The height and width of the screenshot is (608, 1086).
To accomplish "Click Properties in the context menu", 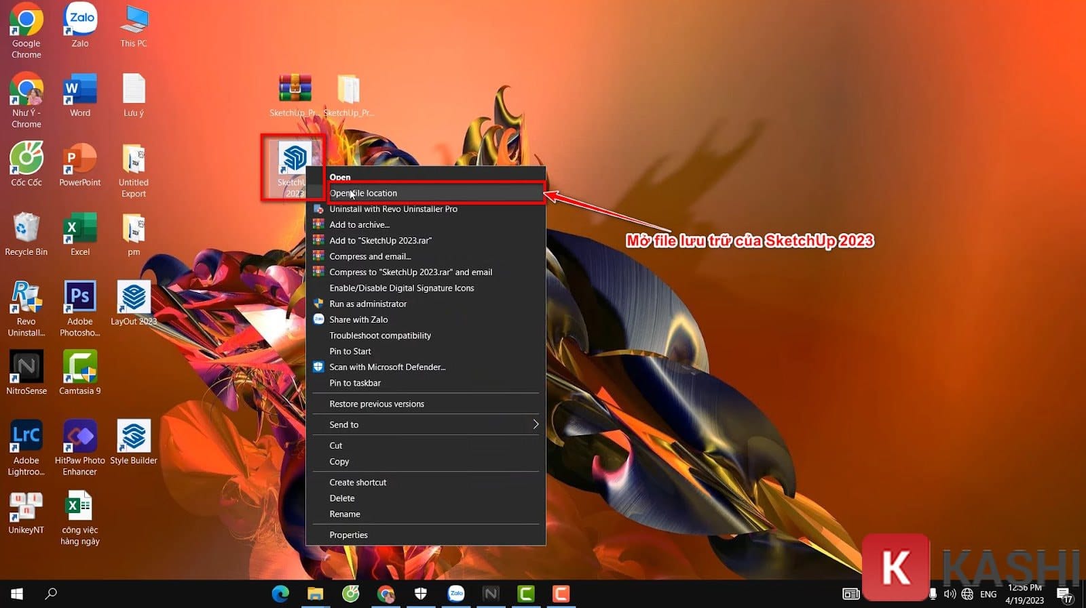I will (x=348, y=535).
